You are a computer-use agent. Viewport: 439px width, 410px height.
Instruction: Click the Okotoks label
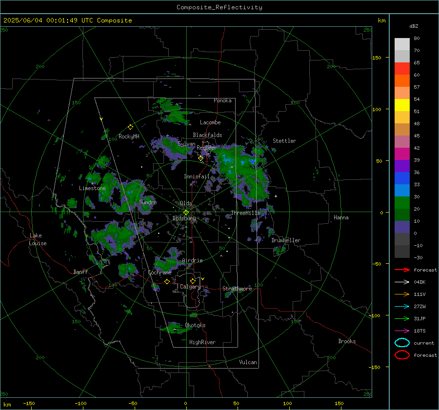click(x=195, y=325)
